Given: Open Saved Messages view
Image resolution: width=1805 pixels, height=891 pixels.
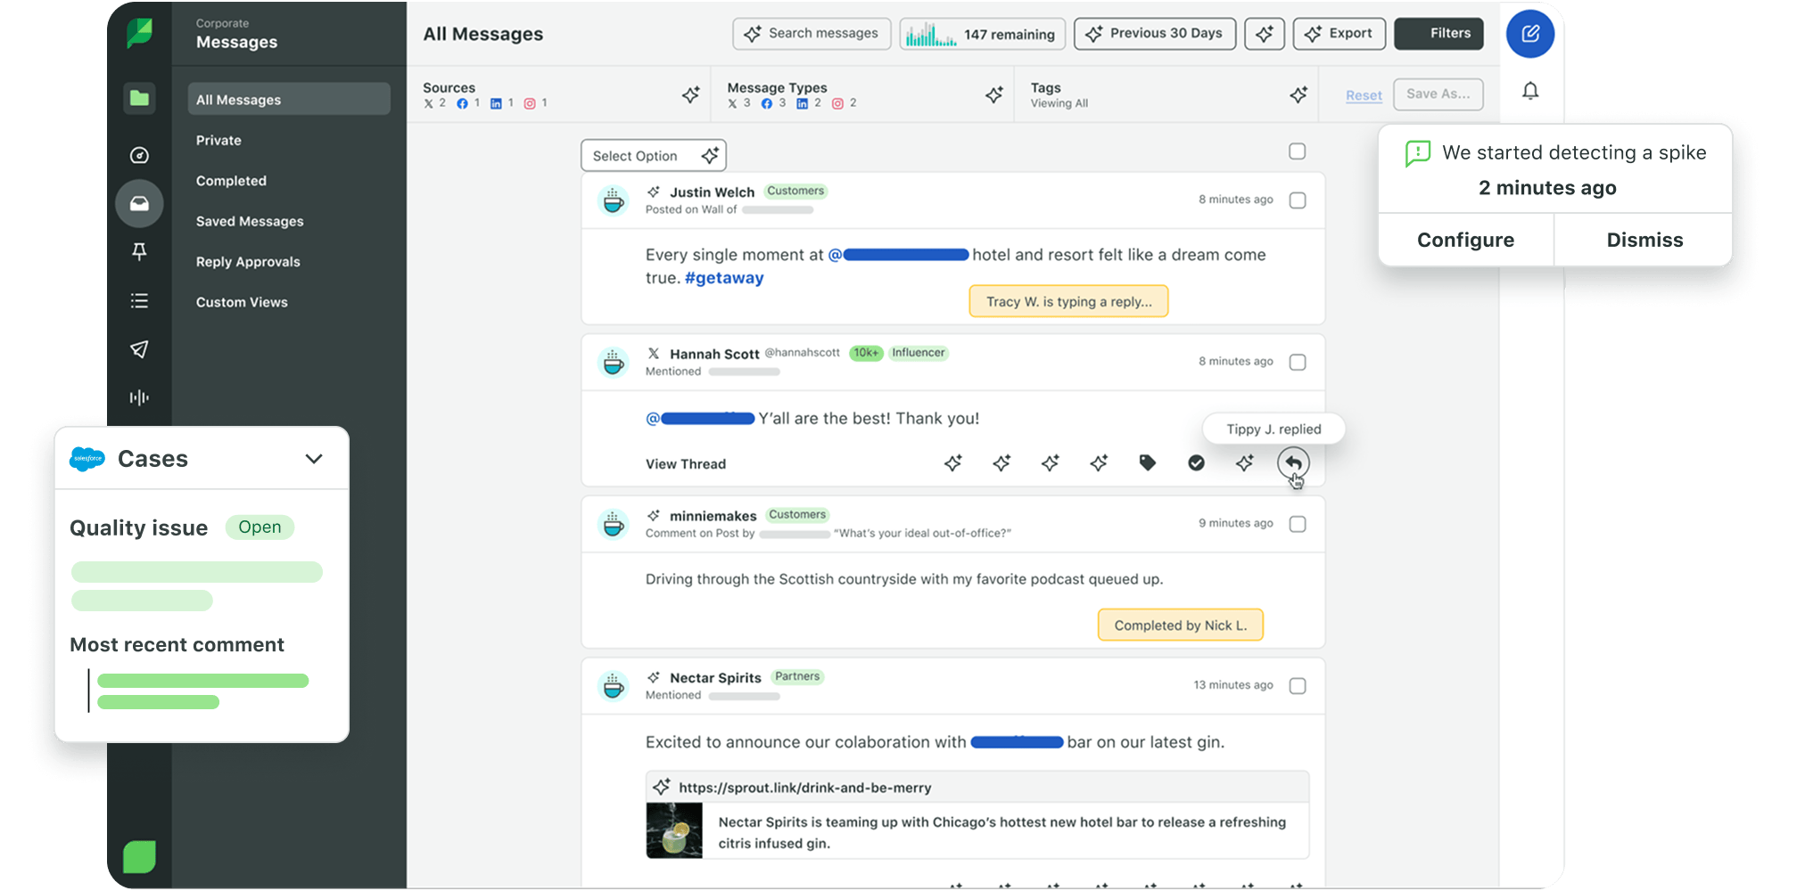Looking at the screenshot, I should click(x=250, y=221).
